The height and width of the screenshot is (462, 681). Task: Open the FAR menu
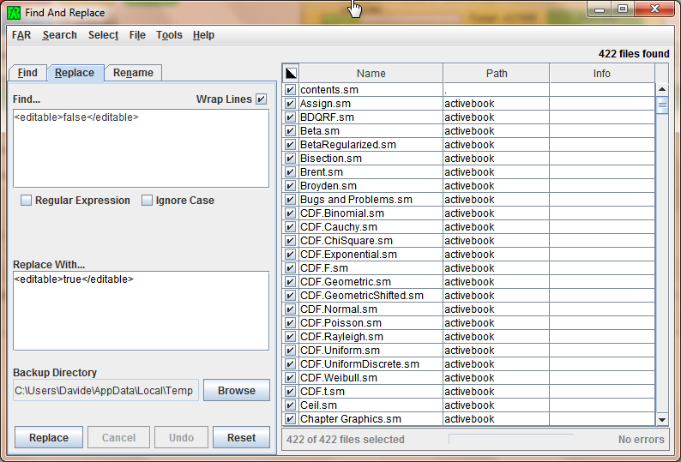[21, 35]
